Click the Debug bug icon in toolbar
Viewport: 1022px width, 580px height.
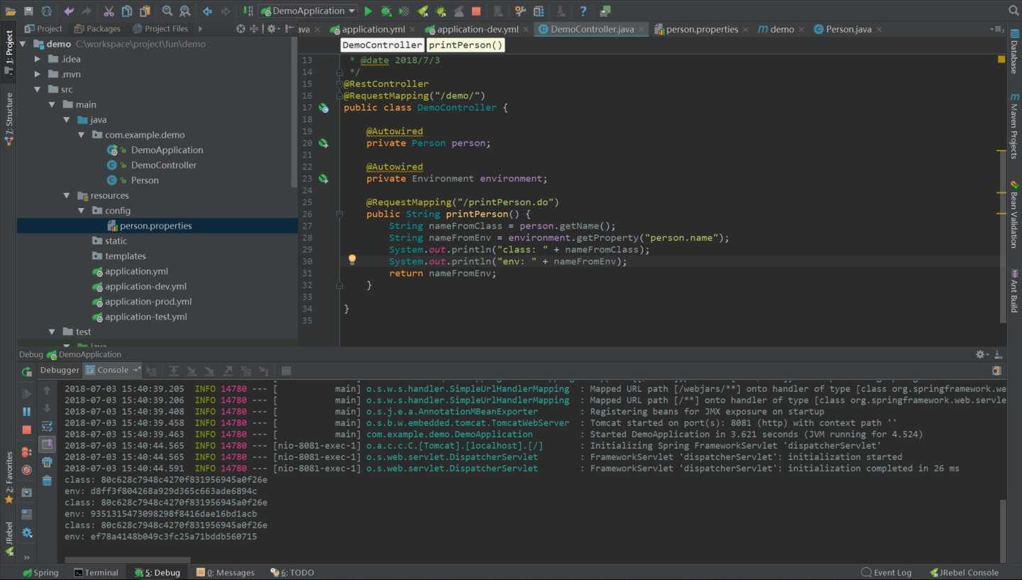(386, 11)
